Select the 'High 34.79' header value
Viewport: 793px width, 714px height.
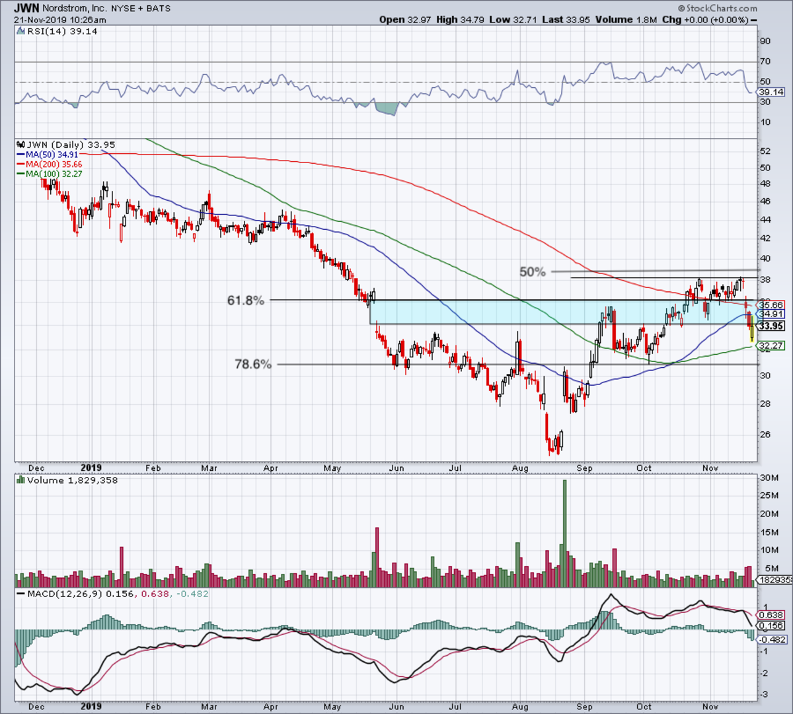click(460, 20)
